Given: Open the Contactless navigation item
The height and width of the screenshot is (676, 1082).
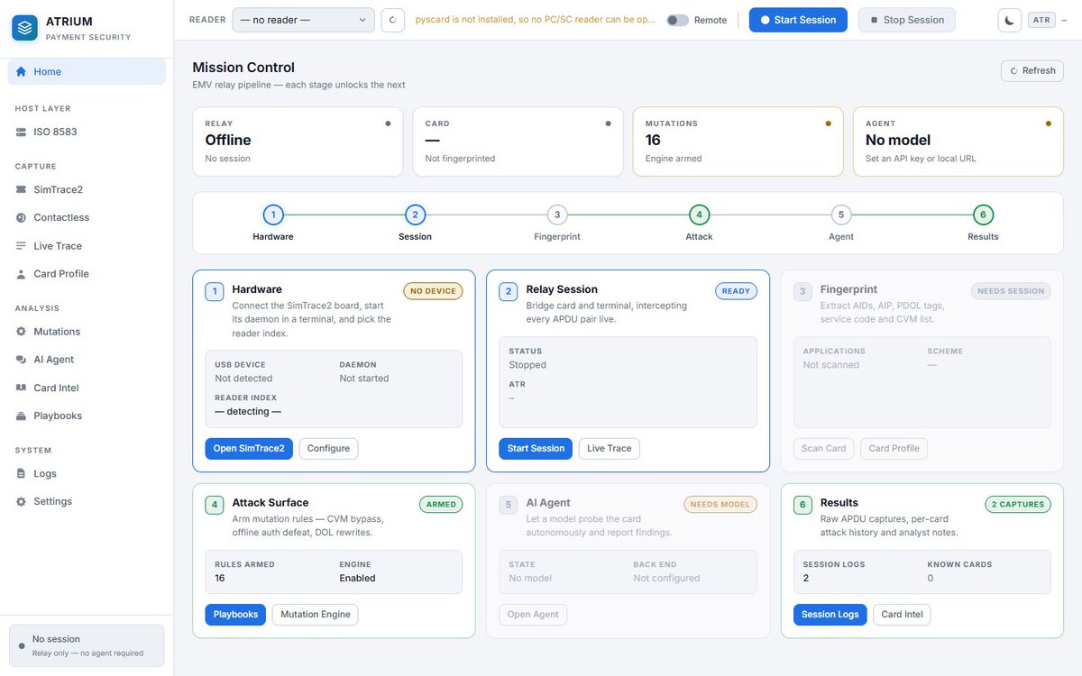Looking at the screenshot, I should 87,218.
